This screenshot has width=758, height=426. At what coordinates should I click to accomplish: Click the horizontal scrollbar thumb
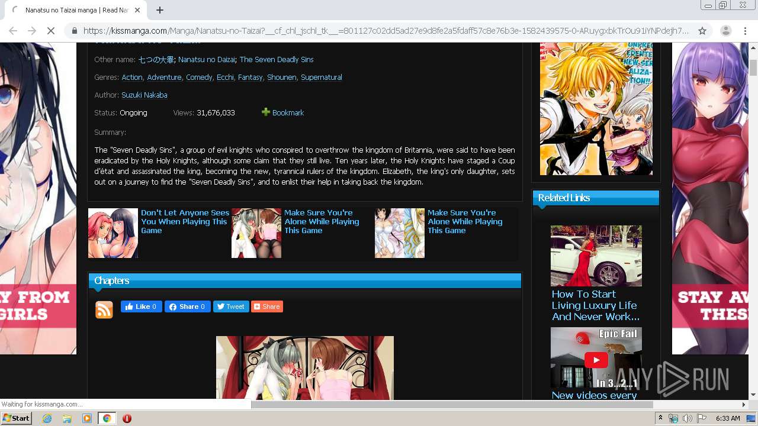(x=452, y=405)
